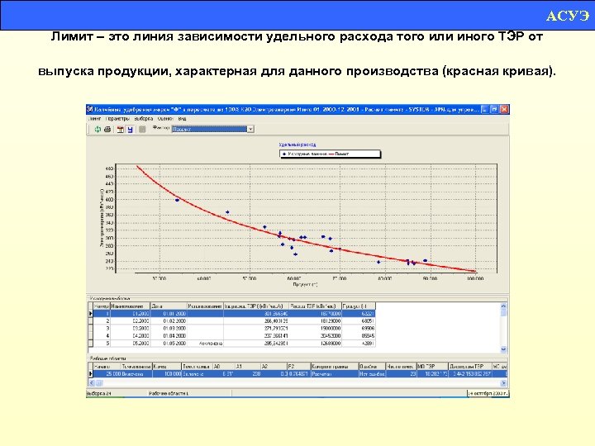Click the Продукт column header
595x446 pixels.
coord(359,306)
